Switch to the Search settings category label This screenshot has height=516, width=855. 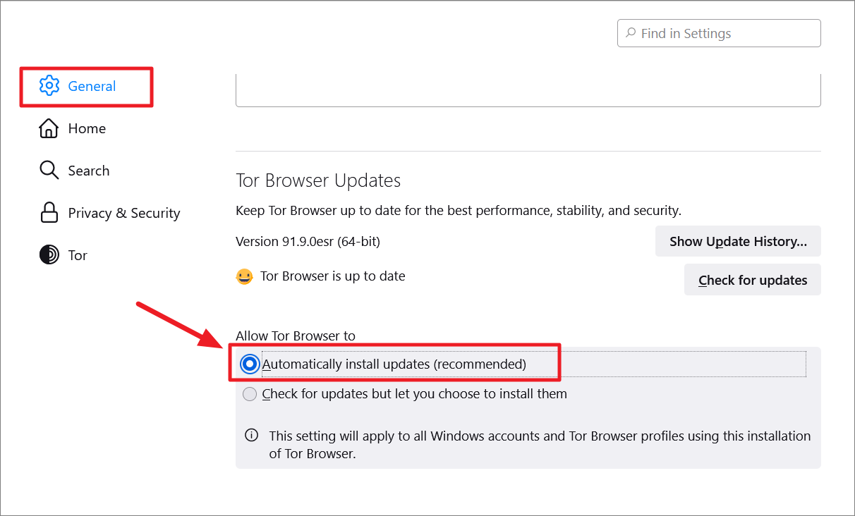point(89,171)
